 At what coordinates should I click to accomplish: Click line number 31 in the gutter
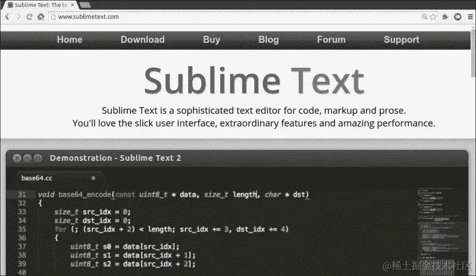(x=22, y=195)
